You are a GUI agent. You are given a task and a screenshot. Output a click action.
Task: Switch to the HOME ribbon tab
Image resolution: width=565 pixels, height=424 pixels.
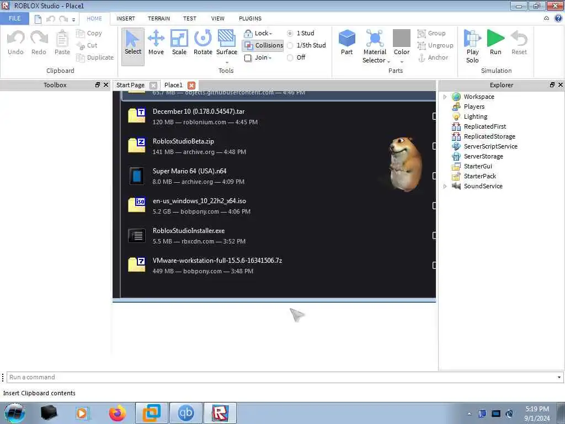point(94,19)
